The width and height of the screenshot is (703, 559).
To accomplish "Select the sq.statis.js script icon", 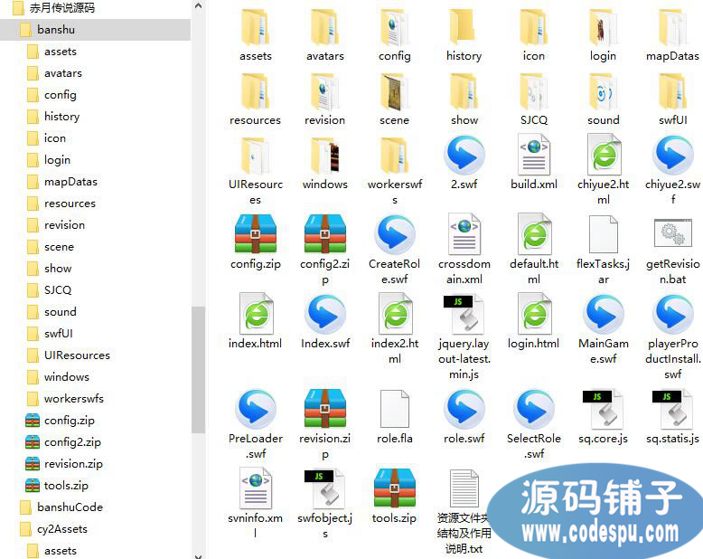I will point(673,408).
